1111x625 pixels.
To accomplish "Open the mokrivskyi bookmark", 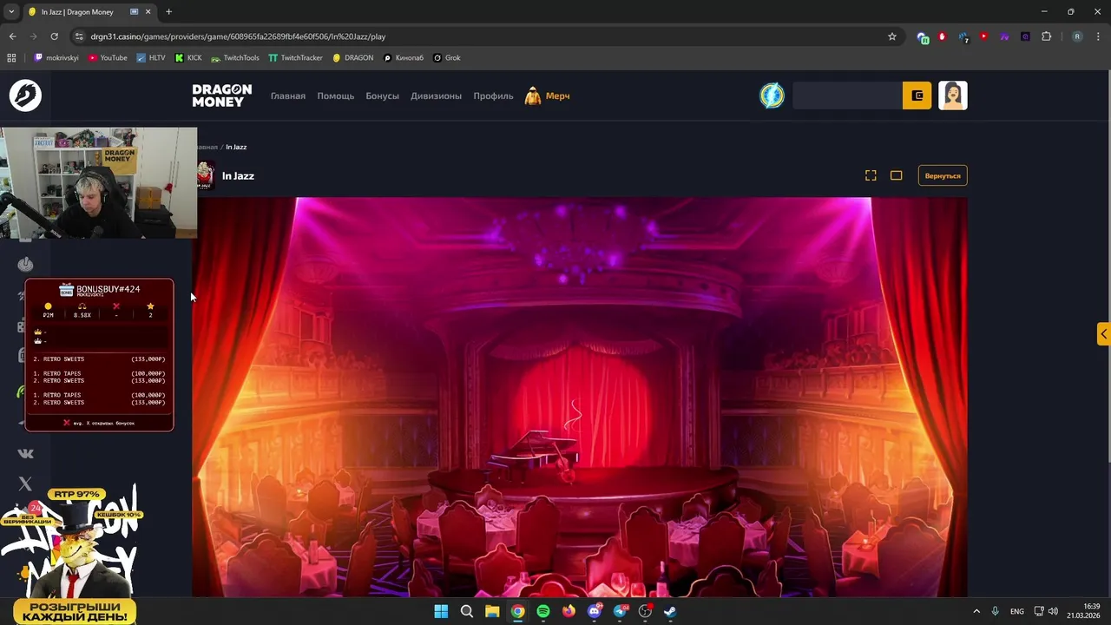I will [56, 57].
